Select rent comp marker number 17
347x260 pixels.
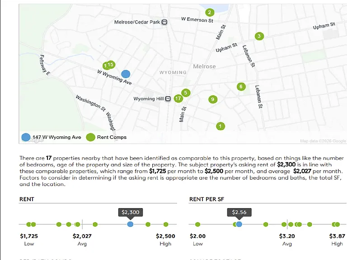pyautogui.click(x=178, y=98)
